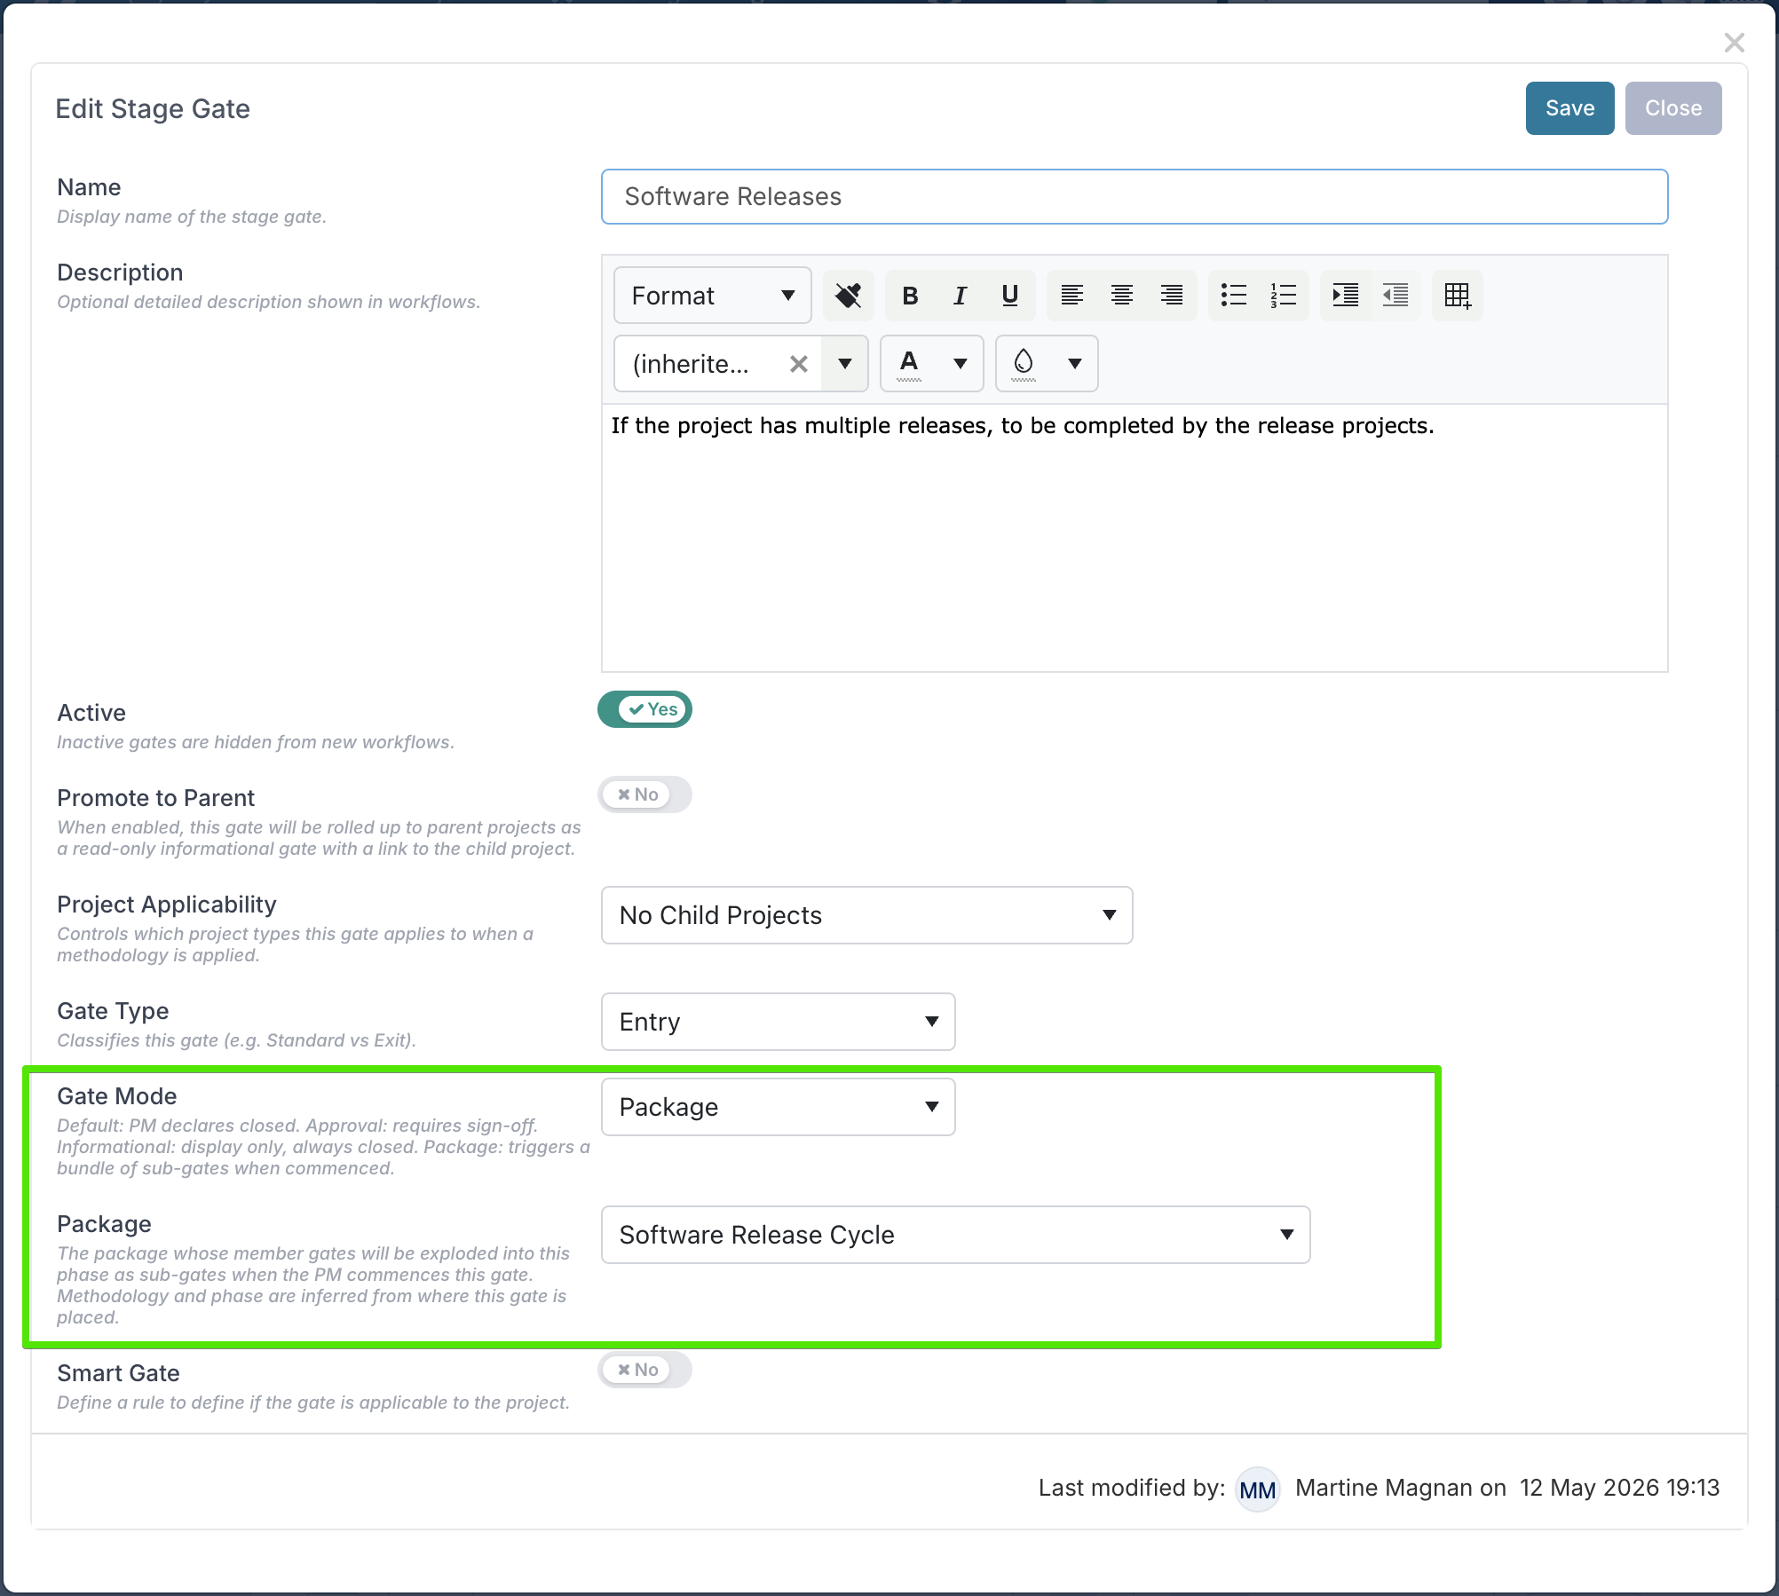
Task: Underline the selected text
Action: coord(1009,296)
